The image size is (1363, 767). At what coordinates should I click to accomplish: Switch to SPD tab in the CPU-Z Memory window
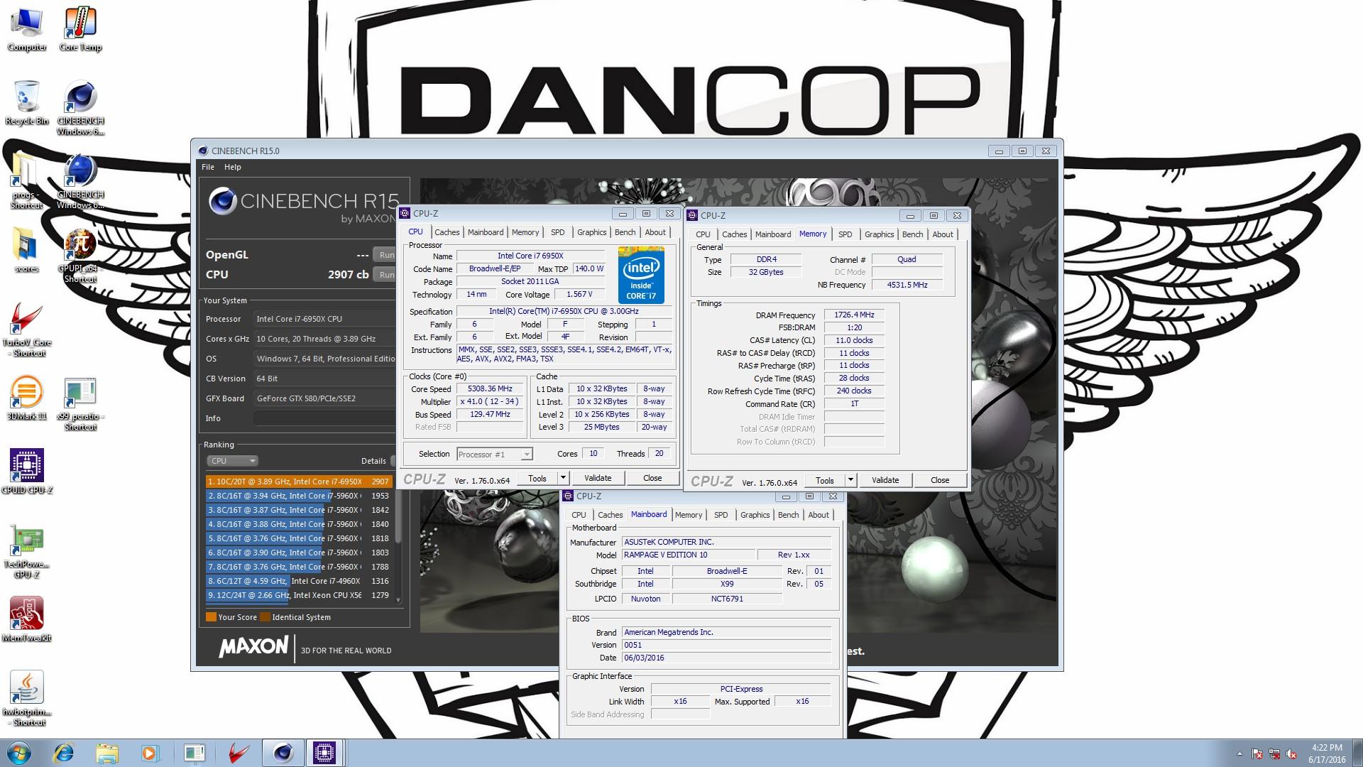point(845,234)
